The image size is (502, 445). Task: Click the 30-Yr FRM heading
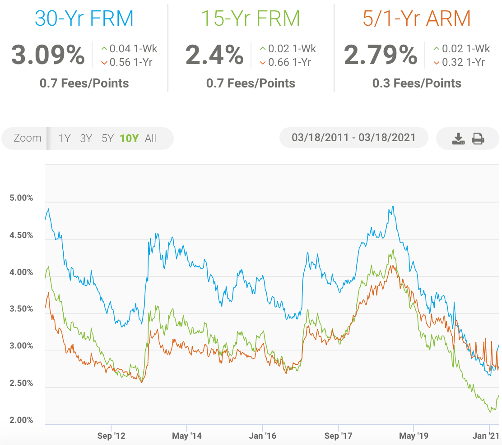pos(84,18)
